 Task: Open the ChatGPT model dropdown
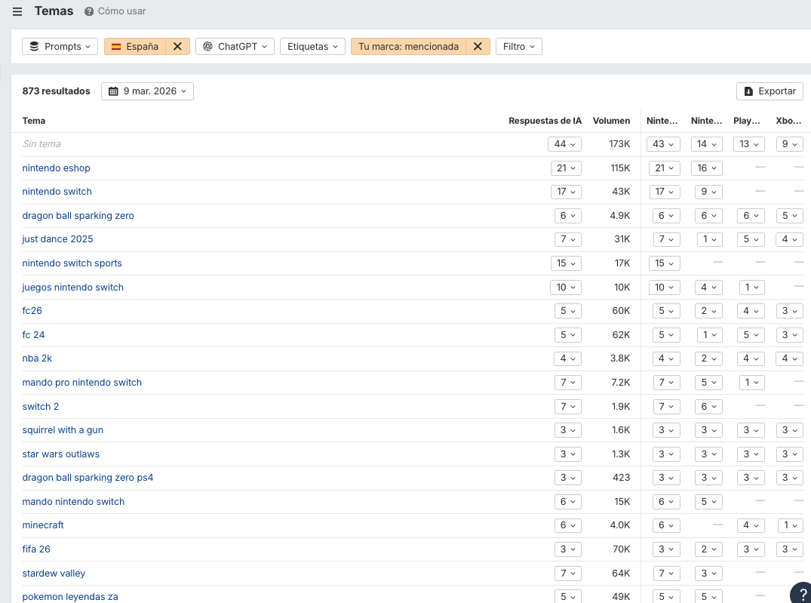[x=235, y=47]
